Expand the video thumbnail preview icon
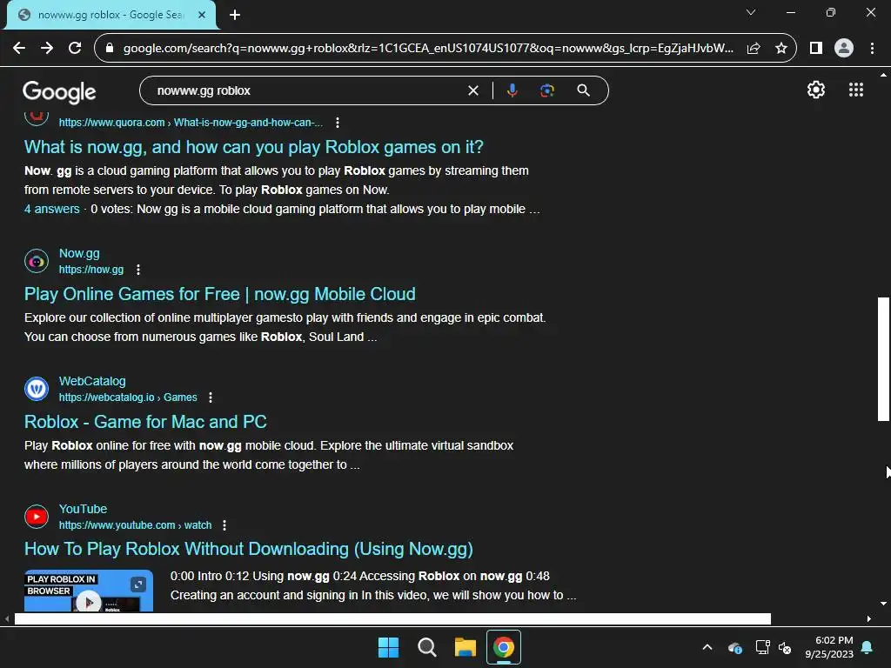 138,584
